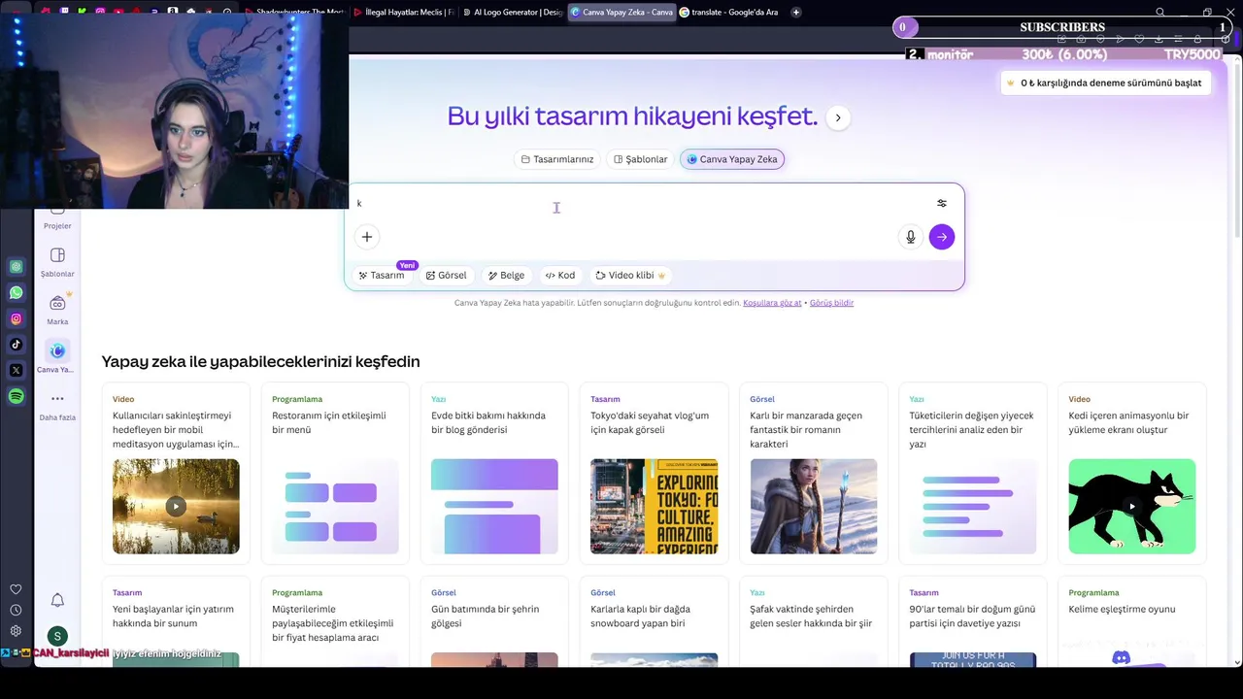Open Gün batımında bir şehrin gölgesi card

[494, 621]
